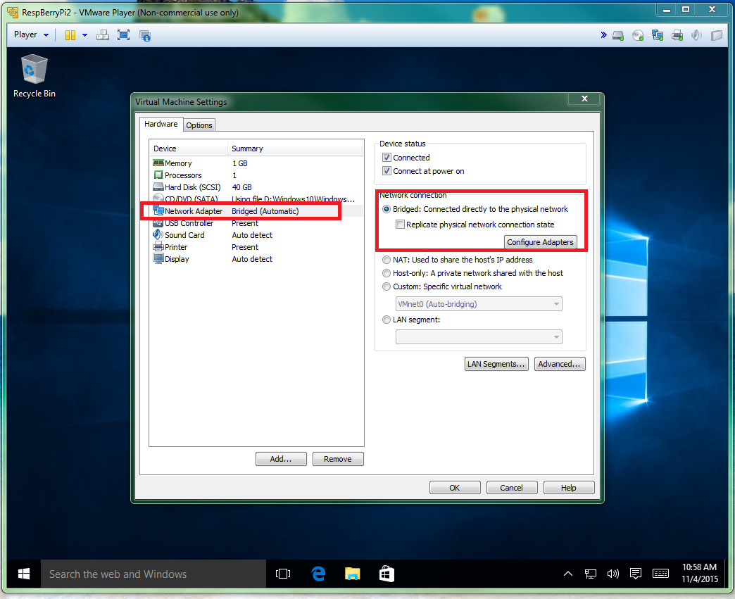Viewport: 735px width, 599px height.
Task: Open pause button dropdown arrow
Action: point(85,35)
